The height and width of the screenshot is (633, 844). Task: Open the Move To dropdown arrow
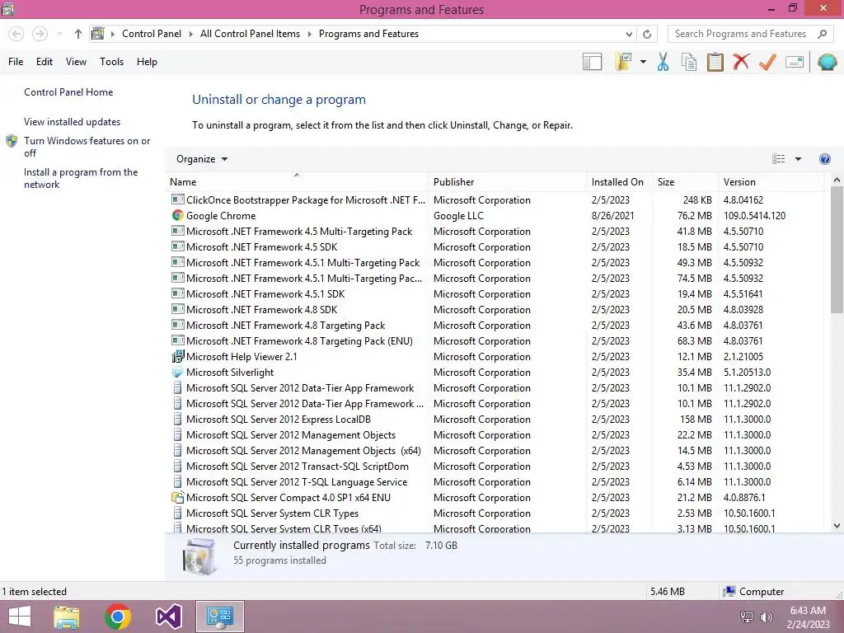[x=643, y=62]
